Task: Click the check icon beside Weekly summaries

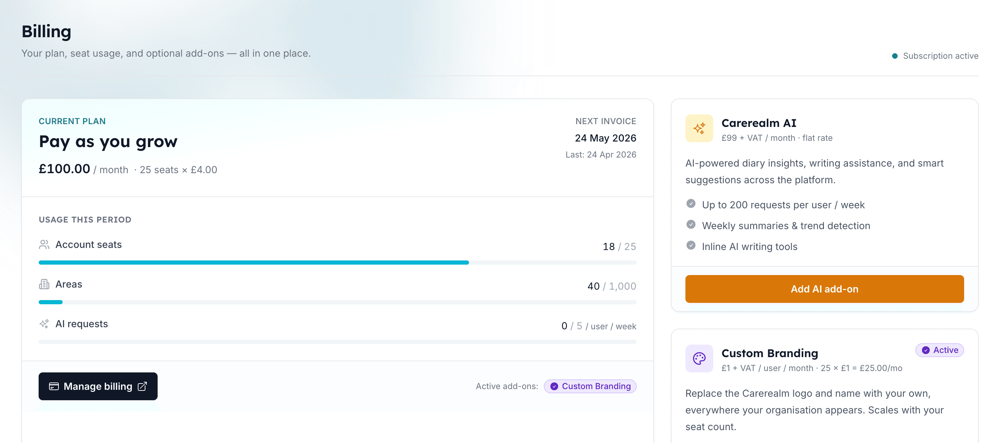Action: coord(691,224)
